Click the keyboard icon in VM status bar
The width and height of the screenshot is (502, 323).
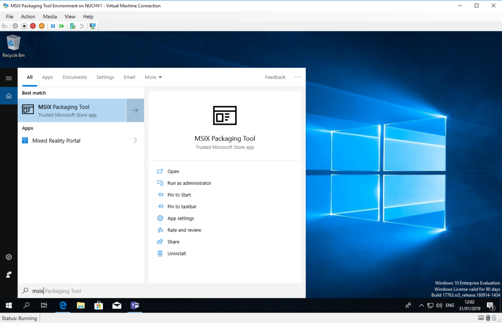coord(481,318)
